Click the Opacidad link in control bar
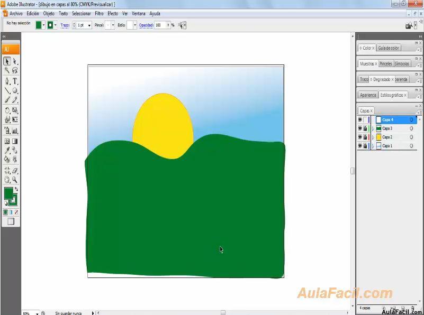 click(x=146, y=25)
